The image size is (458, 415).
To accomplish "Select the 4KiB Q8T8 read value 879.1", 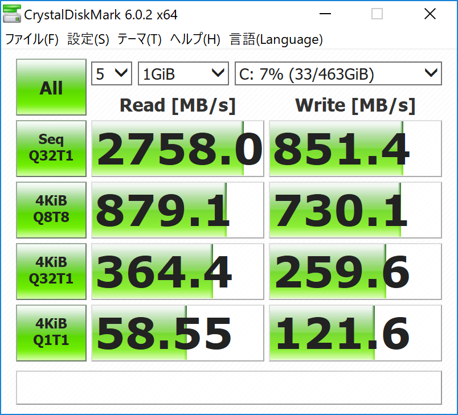I will coord(178,210).
